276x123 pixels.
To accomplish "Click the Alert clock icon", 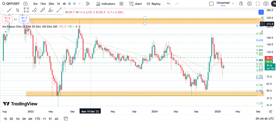I will [x=131, y=4].
